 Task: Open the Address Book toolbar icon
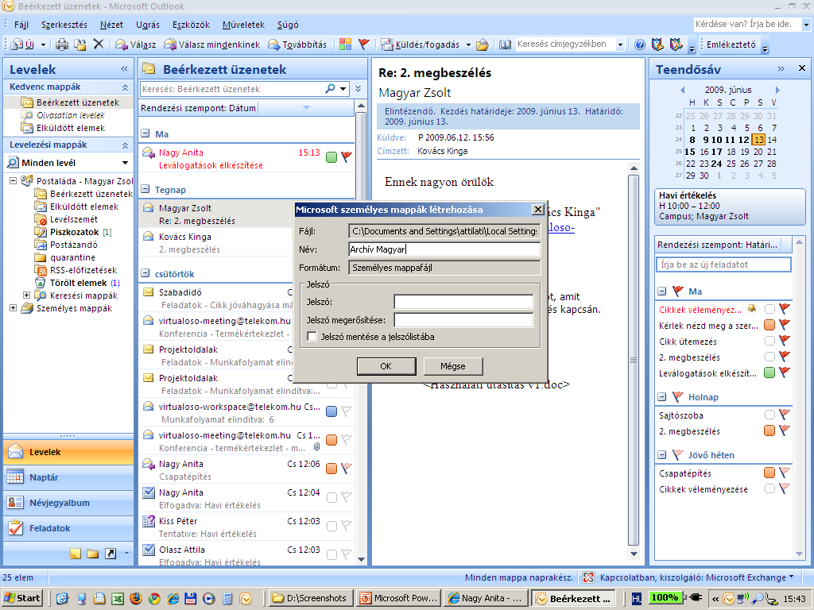point(505,44)
